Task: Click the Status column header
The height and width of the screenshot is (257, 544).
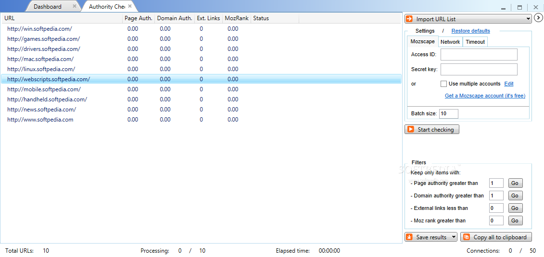Action: pyautogui.click(x=275, y=18)
